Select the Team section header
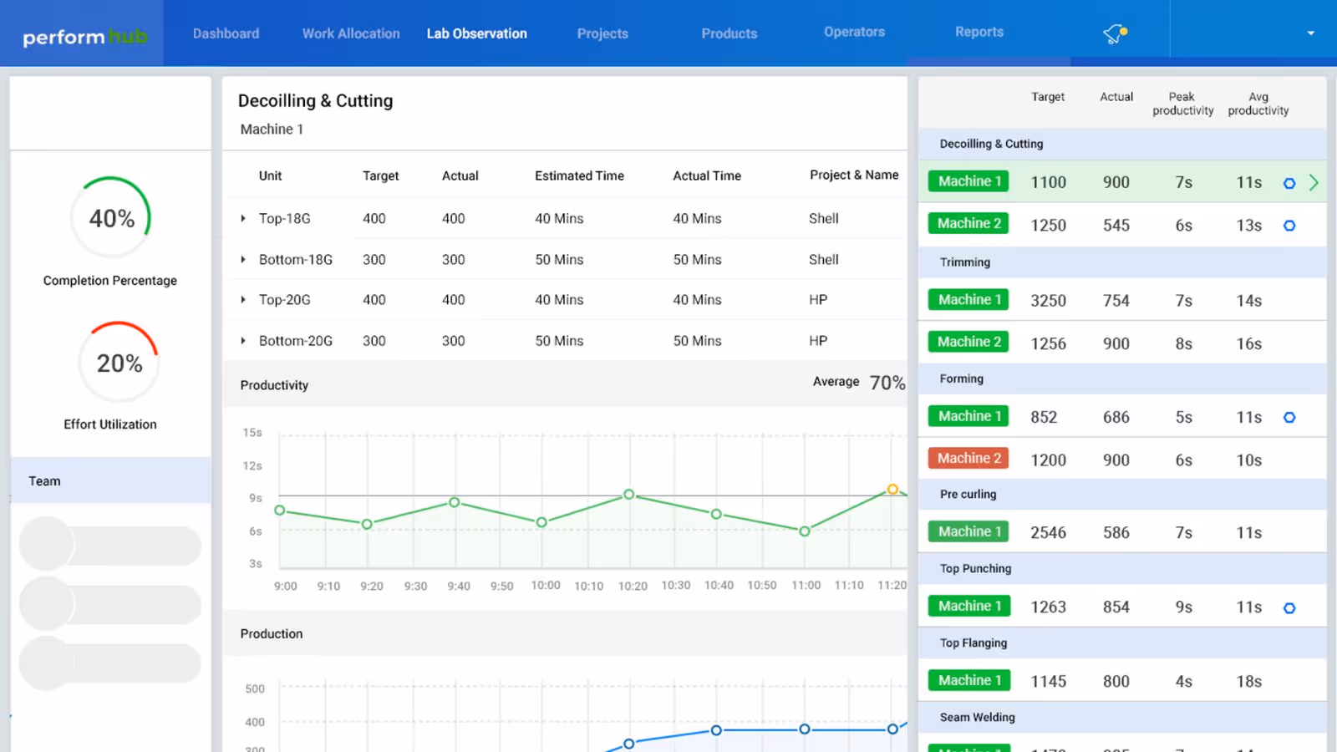Screen dimensions: 1337x752 point(110,480)
